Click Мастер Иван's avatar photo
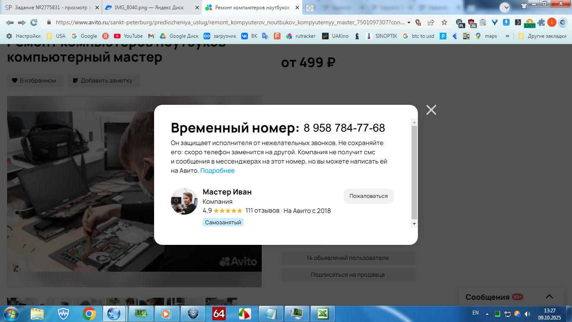The height and width of the screenshot is (322, 572). [x=184, y=201]
